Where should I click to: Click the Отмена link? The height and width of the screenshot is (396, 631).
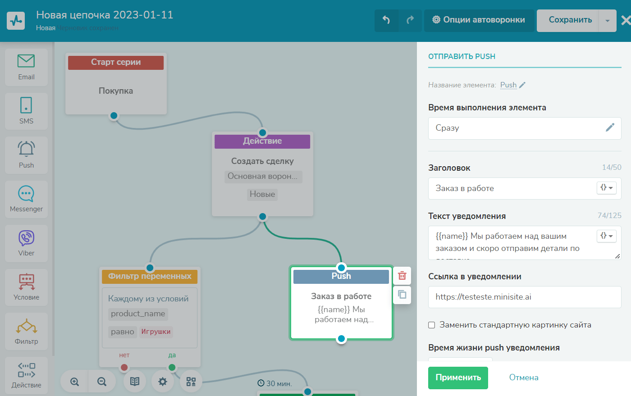click(x=524, y=378)
